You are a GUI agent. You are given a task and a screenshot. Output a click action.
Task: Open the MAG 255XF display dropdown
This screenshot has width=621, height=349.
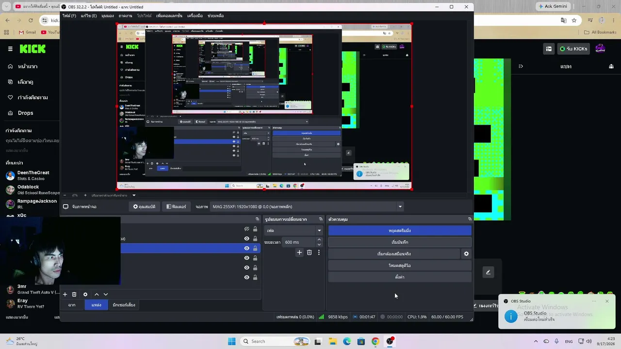tap(308, 206)
